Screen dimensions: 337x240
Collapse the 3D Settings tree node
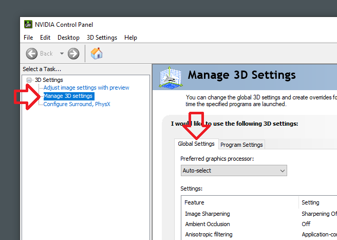[29, 80]
